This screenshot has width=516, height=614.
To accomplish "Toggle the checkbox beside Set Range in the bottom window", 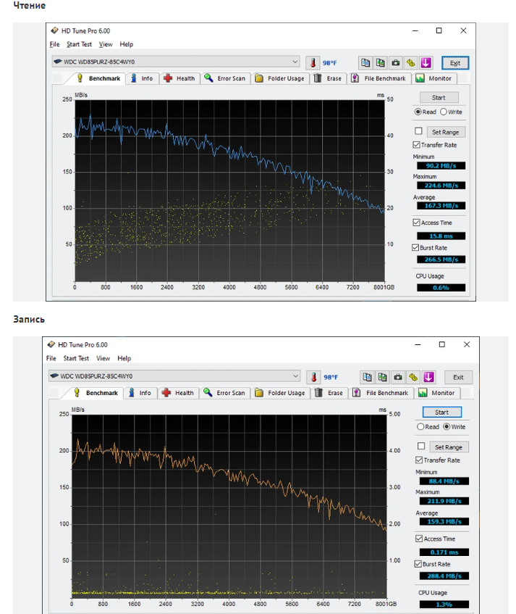I will (x=421, y=446).
